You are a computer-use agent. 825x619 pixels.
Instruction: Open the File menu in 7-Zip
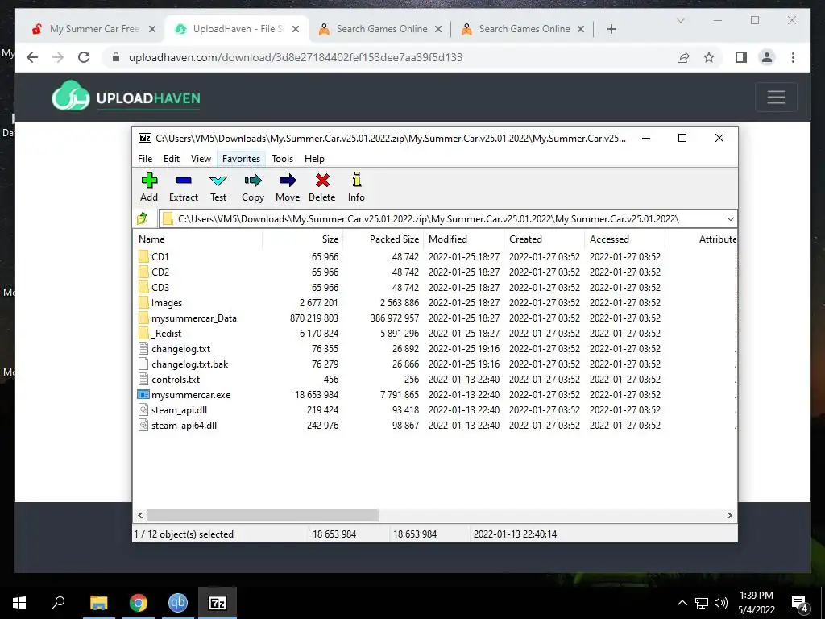[145, 159]
